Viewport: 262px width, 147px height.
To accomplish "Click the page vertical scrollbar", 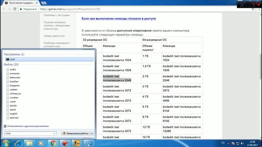I will pos(261,67).
